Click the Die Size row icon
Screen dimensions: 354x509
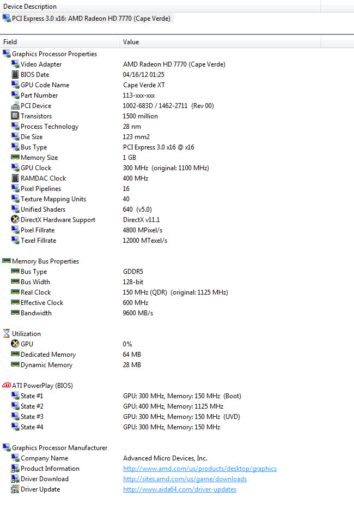tap(15, 137)
